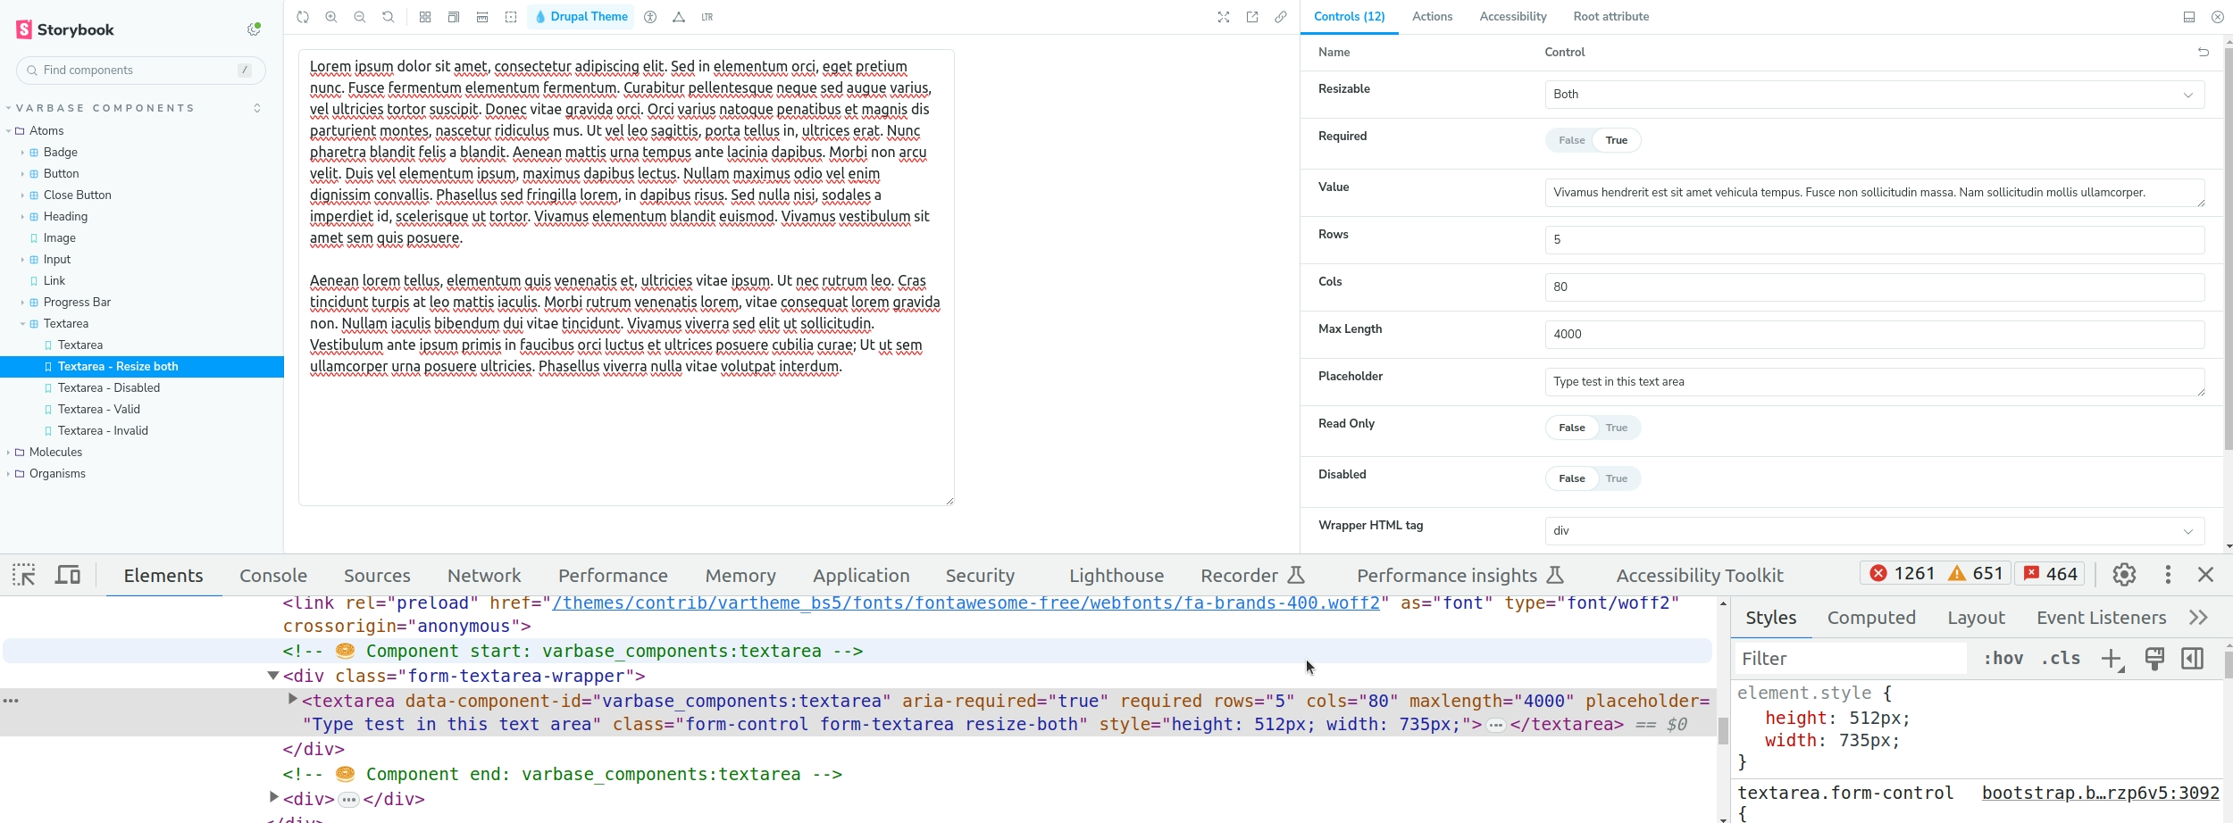Viewport: 2233px width, 823px height.
Task: Switch to the Accessibility addon tab
Action: click(1512, 17)
